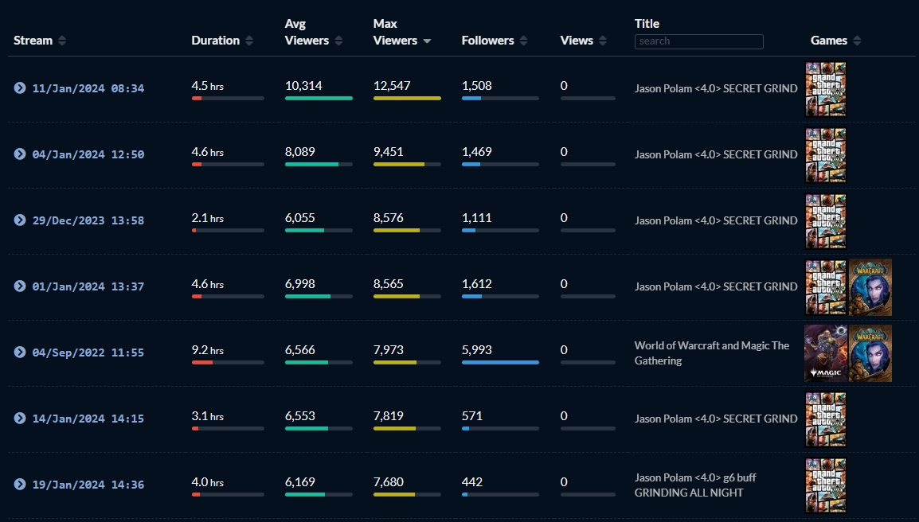
Task: Sort by Followers column sort arrows
Action: [523, 41]
